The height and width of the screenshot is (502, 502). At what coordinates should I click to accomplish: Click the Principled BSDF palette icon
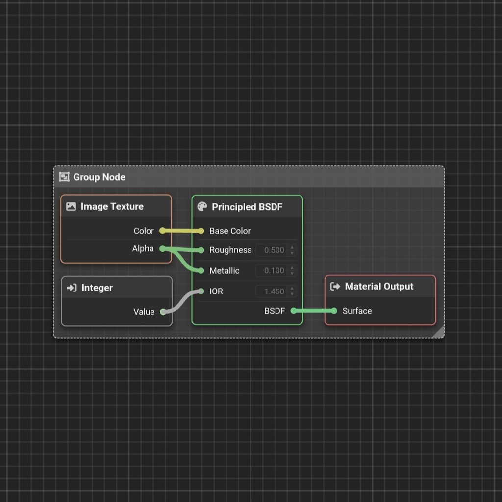(x=202, y=207)
